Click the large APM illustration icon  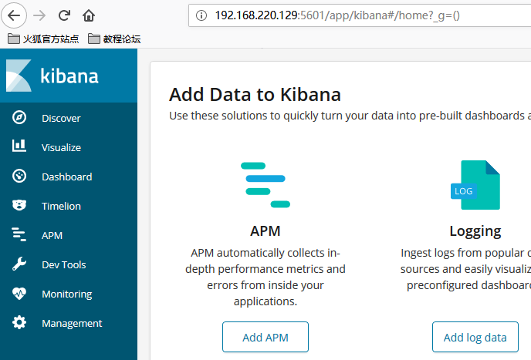coord(265,184)
